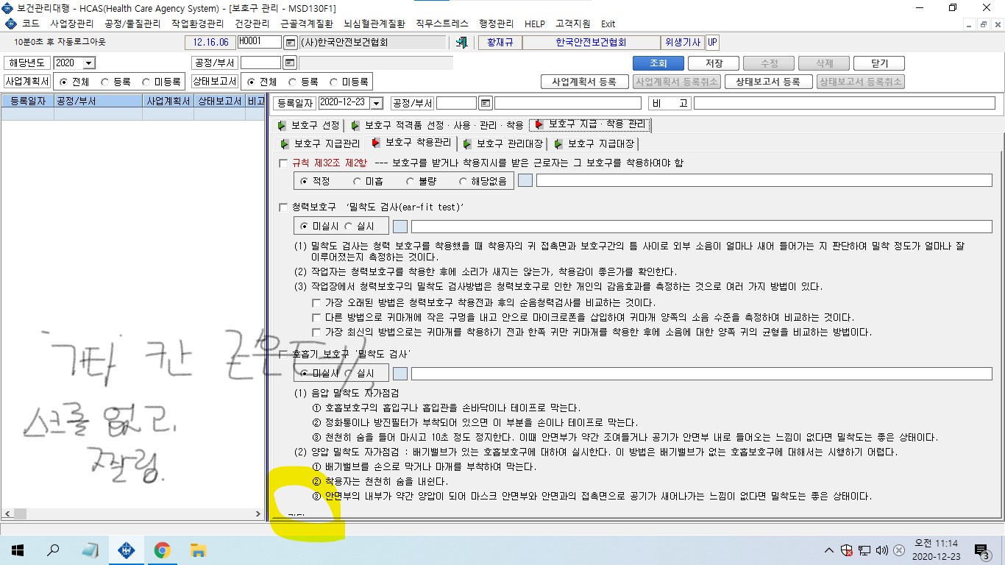1005x565 pixels.
Task: Open the lookup icon beside the H0001 code field
Action: 290,43
